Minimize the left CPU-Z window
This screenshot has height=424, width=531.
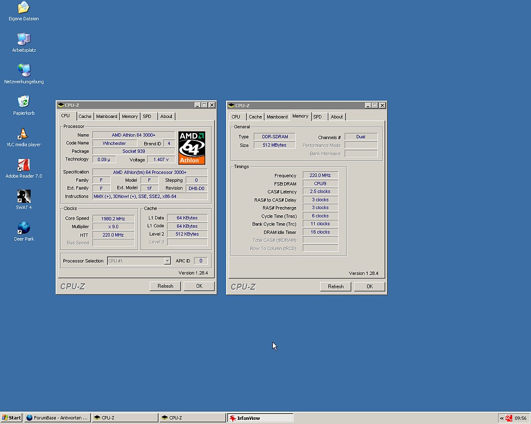198,105
